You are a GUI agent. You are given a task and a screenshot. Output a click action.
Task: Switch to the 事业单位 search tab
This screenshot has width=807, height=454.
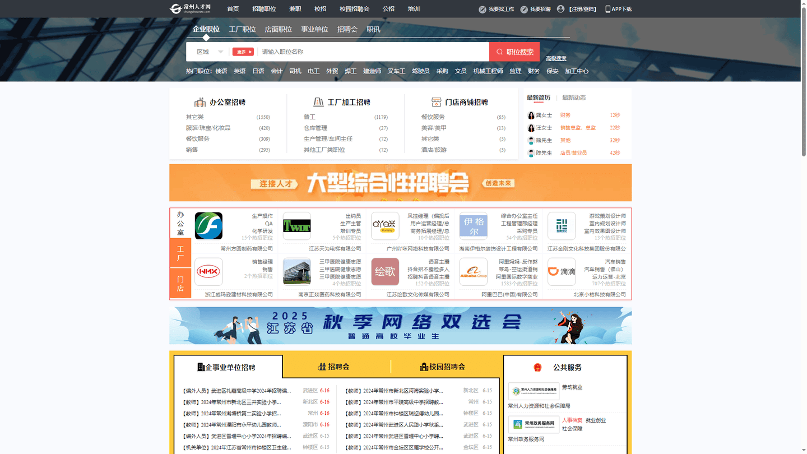coord(314,29)
